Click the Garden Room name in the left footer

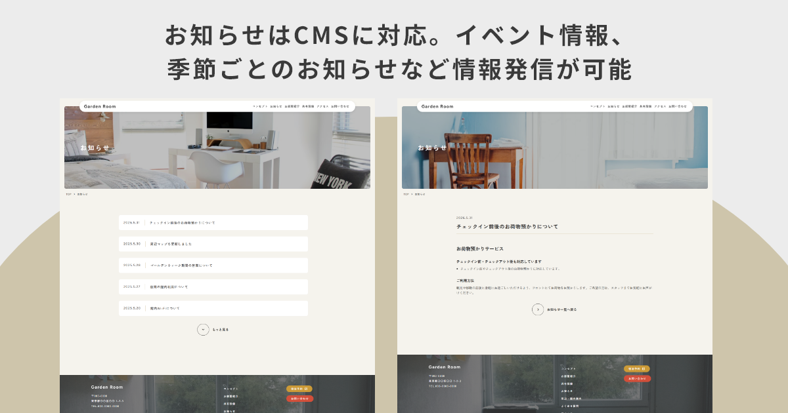click(x=107, y=387)
